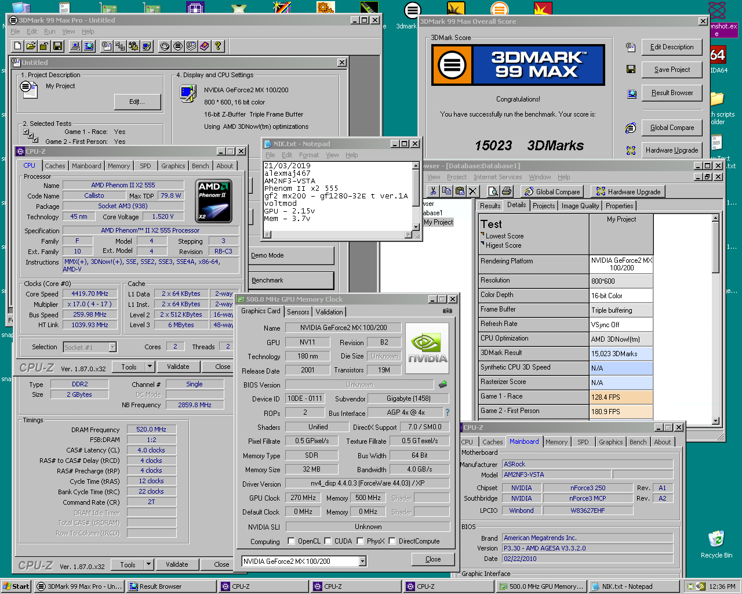Switch to the Sensors tab in GPU-Z
This screenshot has width=742, height=594.
(298, 312)
